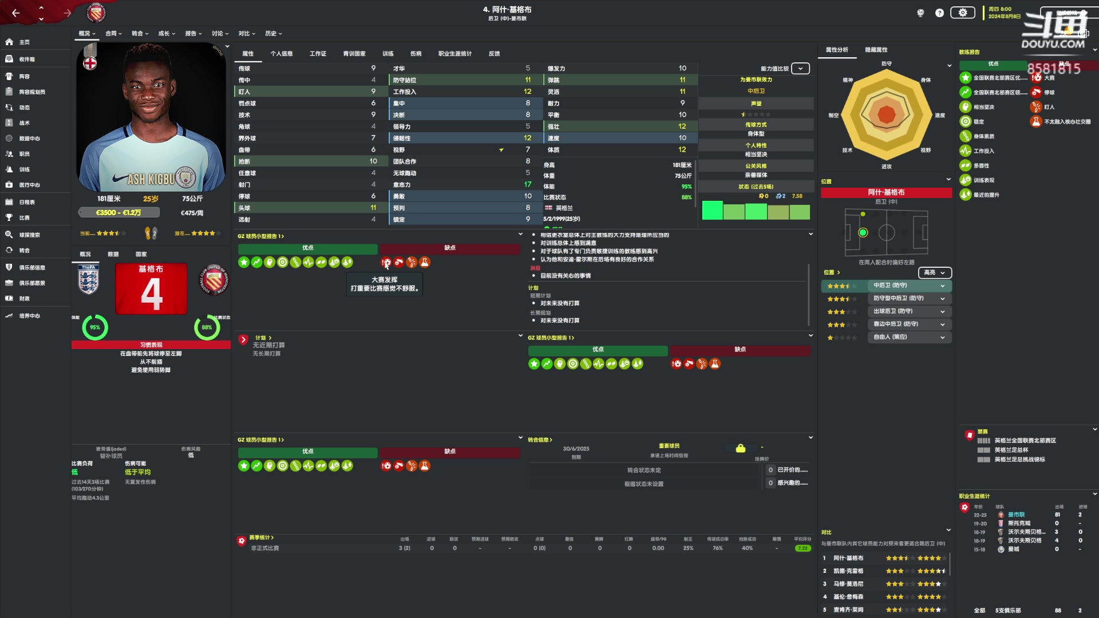This screenshot has height=618, width=1099.
Task: Expand the 中后卫 (防守) role dropdown
Action: click(942, 286)
